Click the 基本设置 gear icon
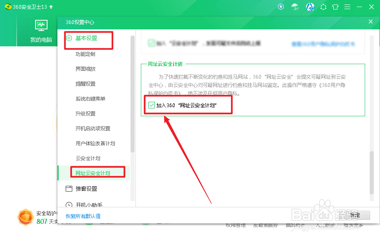This screenshot has height=240, width=380. point(69,38)
